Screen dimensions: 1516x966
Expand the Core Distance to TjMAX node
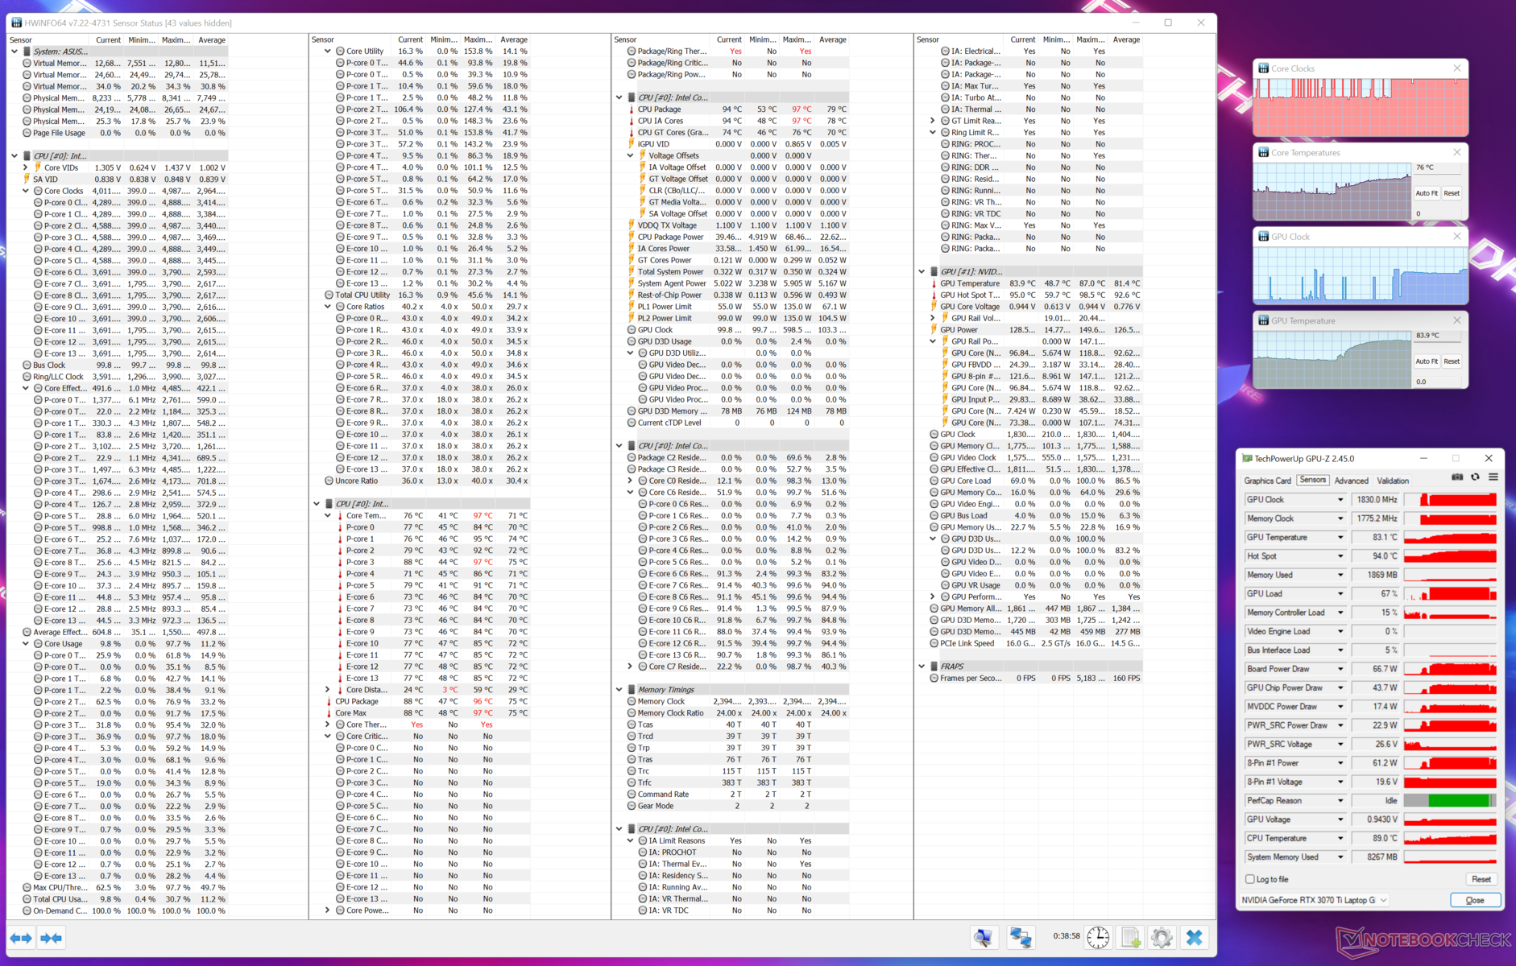328,690
